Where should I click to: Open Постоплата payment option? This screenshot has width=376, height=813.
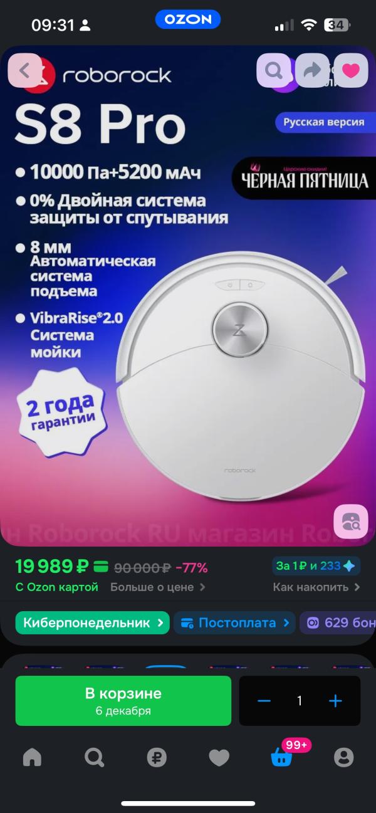click(235, 623)
